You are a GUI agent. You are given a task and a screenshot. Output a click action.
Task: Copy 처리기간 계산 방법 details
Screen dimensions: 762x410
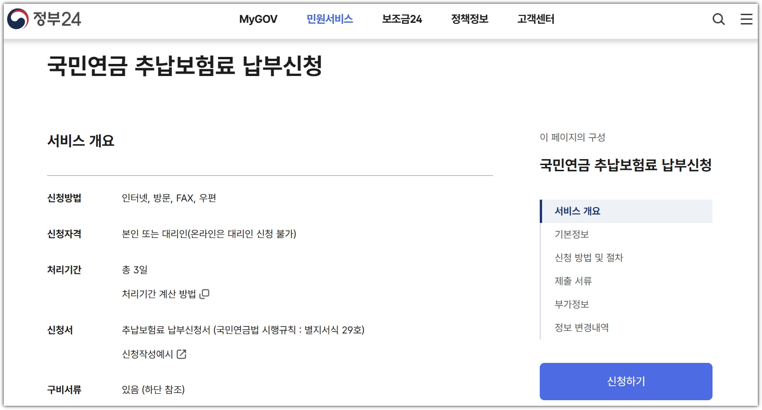click(x=204, y=294)
